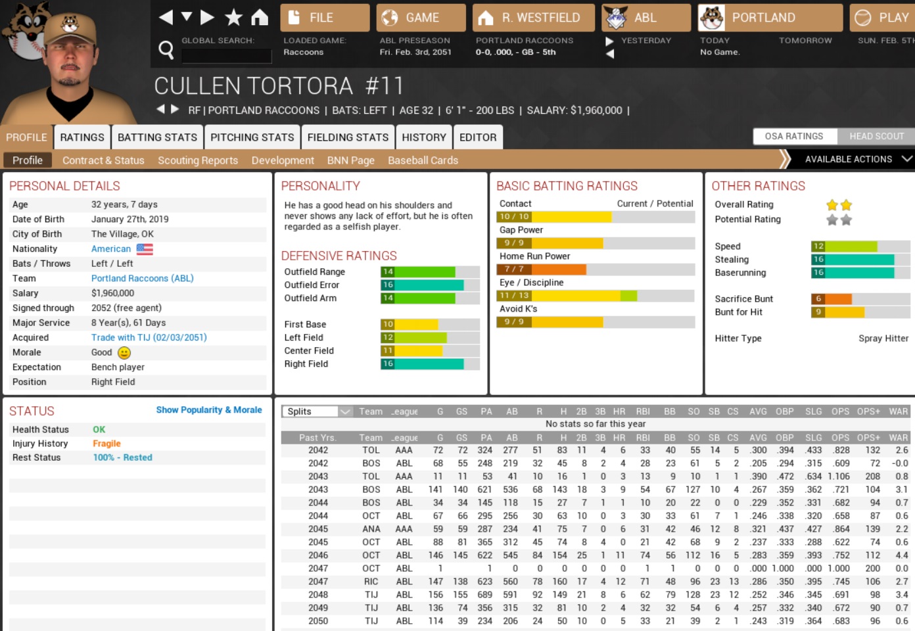
Task: Click the ABL league logo icon
Action: click(x=615, y=18)
